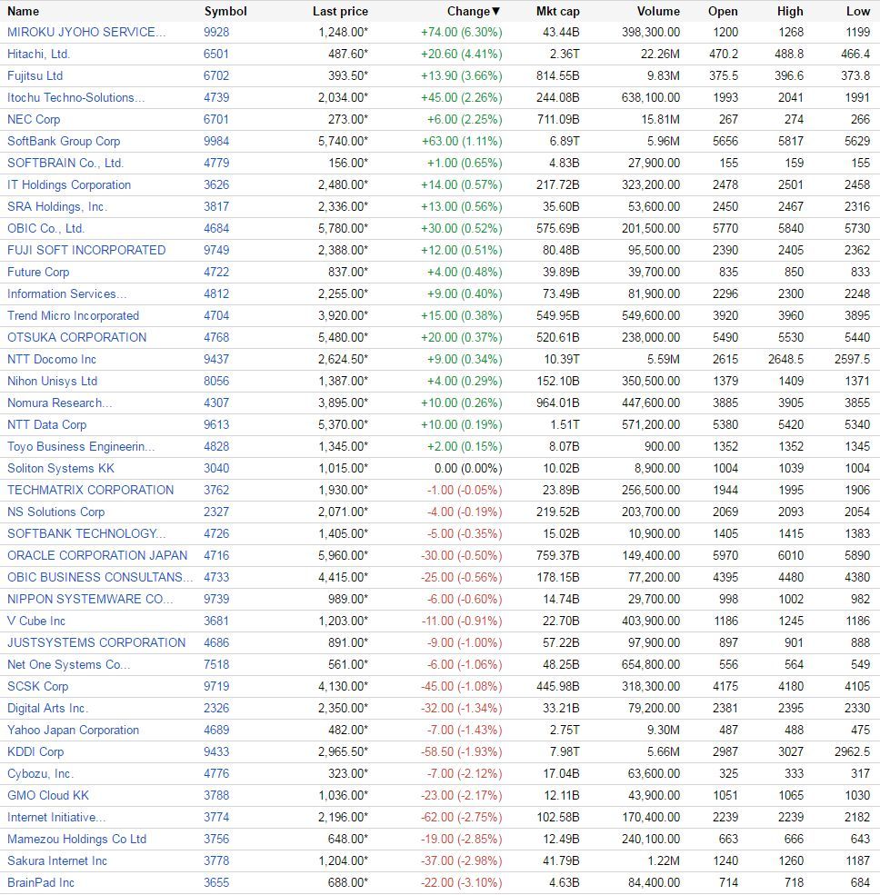Screen dimensions: 880x895
Task: Select change value +74.00 (6.30%)
Action: point(462,33)
